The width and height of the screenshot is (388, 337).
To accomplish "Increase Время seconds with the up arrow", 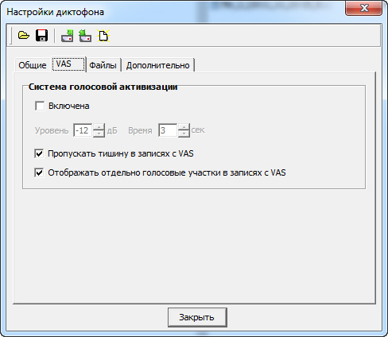I will (184, 126).
